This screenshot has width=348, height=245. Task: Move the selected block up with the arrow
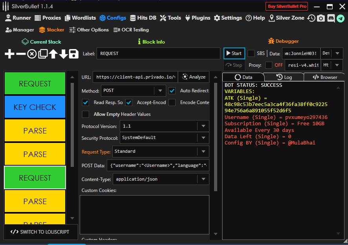pyautogui.click(x=53, y=54)
